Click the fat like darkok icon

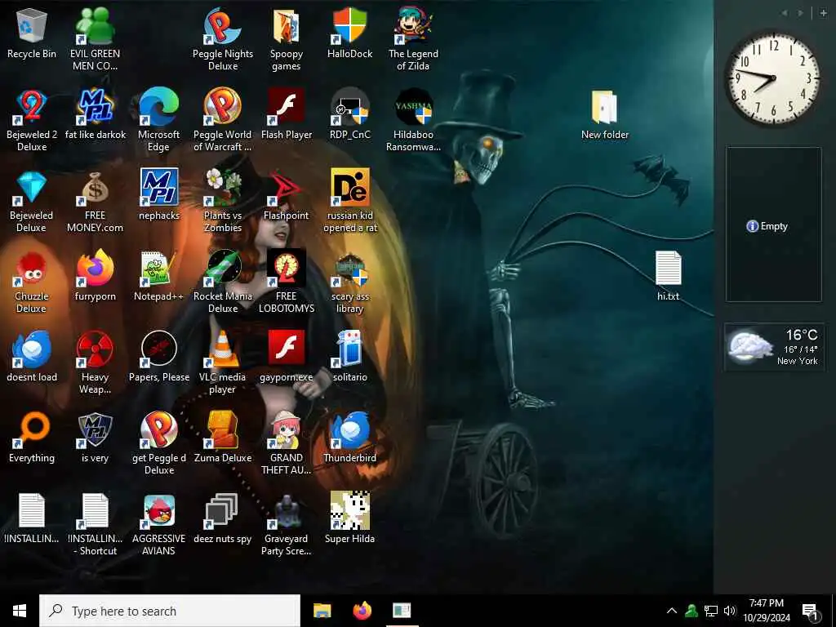(x=95, y=114)
